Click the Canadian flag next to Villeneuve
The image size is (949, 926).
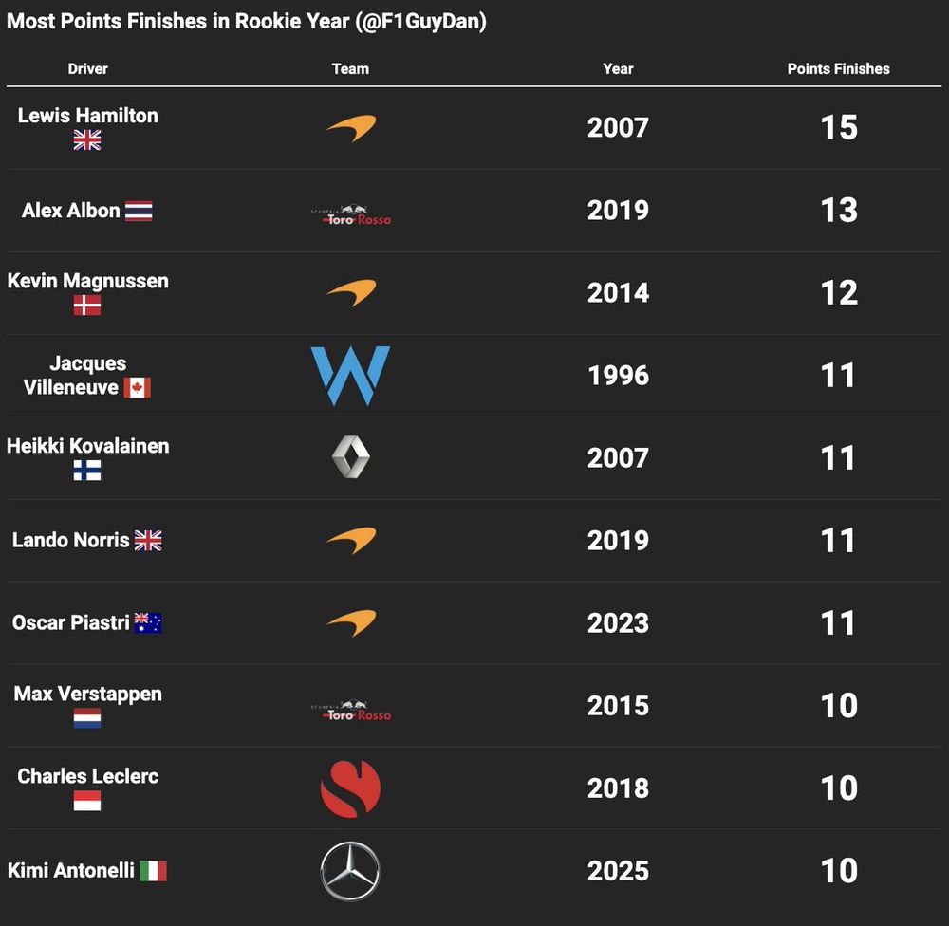138,387
